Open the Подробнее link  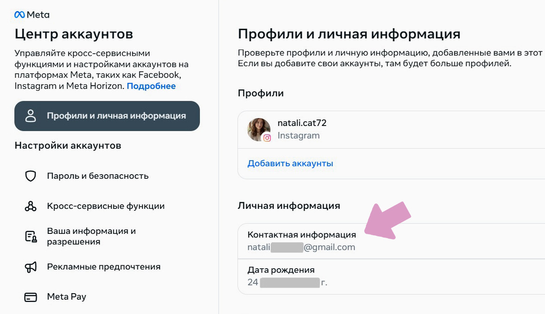pyautogui.click(x=151, y=86)
